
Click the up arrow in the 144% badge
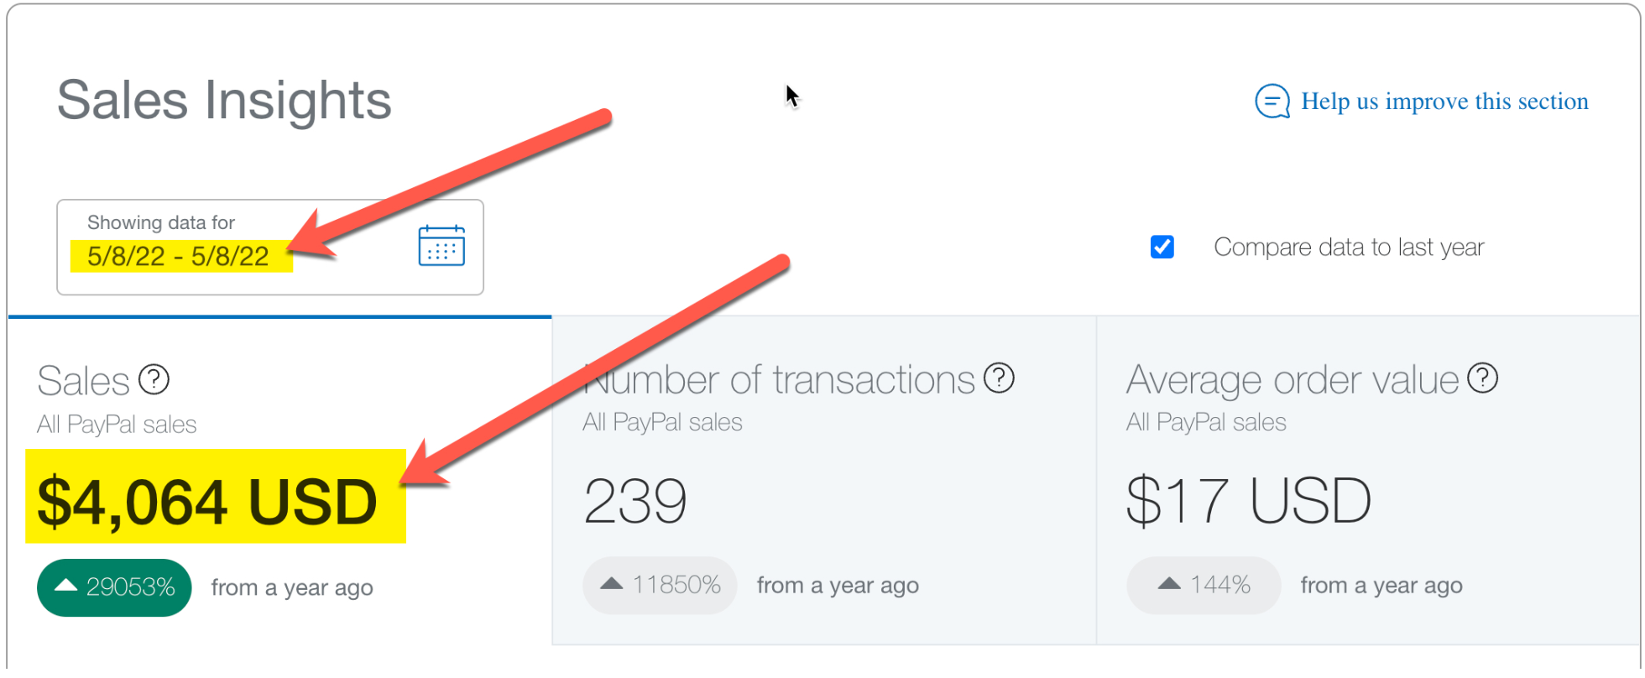[1169, 583]
